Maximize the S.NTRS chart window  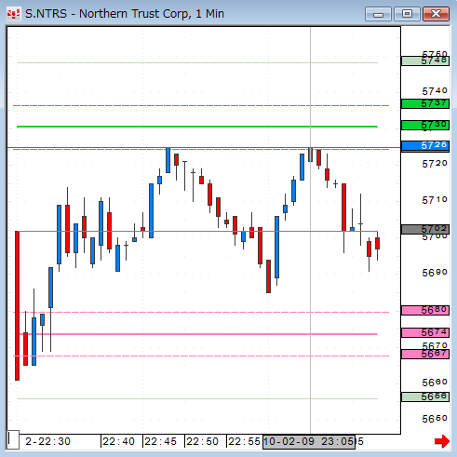point(407,14)
